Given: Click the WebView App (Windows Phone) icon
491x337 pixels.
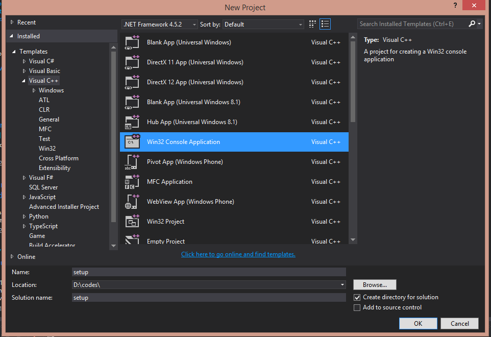Looking at the screenshot, I should 132,202.
